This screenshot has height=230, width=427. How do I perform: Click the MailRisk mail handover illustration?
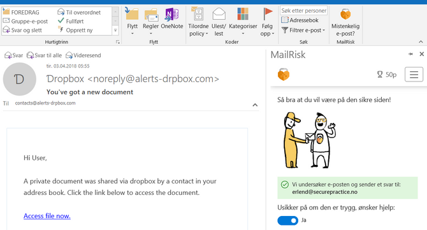tap(309, 140)
